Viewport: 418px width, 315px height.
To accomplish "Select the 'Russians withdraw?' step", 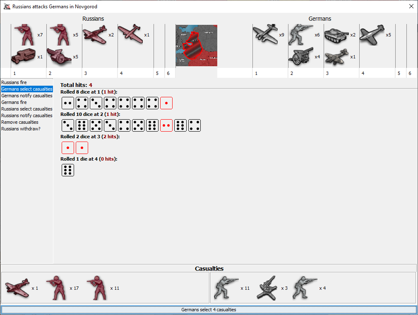I will [x=21, y=129].
